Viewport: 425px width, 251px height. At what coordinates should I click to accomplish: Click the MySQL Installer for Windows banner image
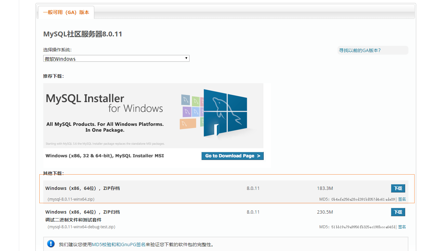point(153,115)
